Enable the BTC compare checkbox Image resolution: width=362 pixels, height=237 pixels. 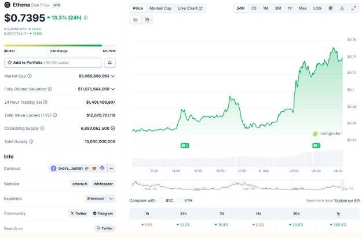coord(161,200)
